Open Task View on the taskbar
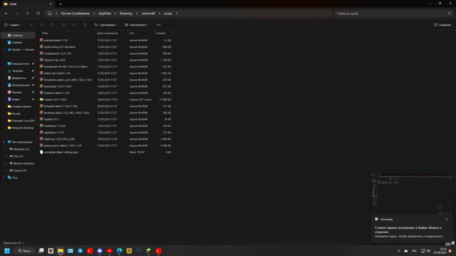 point(41,251)
